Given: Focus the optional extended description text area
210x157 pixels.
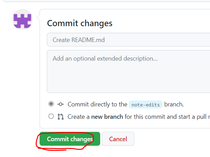Looking at the screenshot, I should click(x=128, y=71).
